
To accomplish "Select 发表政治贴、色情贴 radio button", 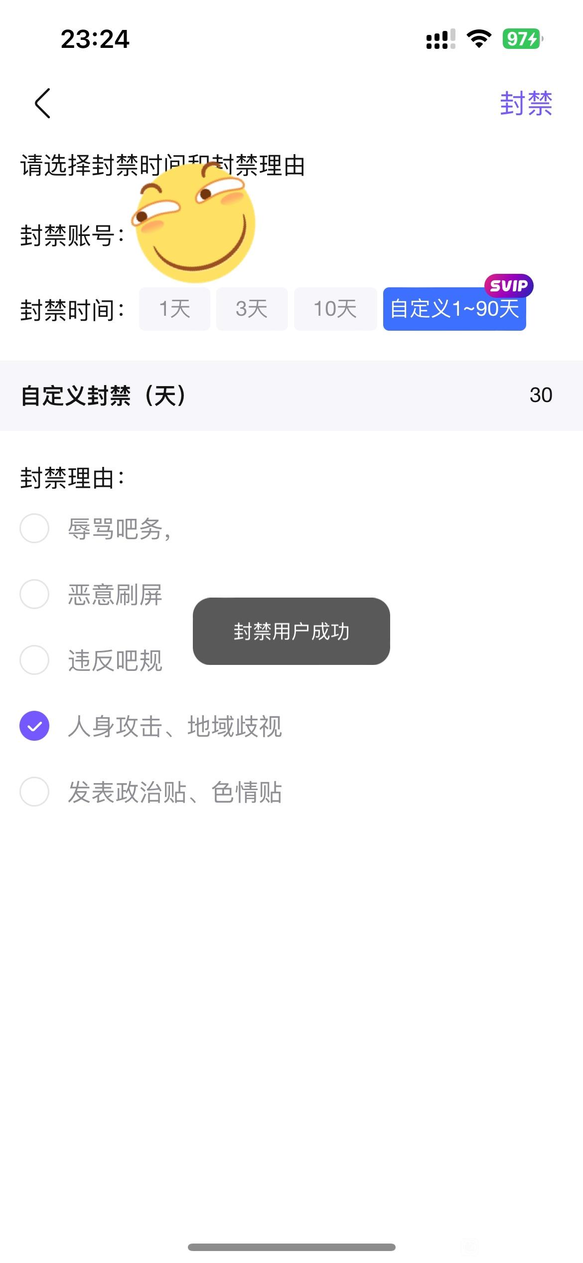I will (34, 792).
